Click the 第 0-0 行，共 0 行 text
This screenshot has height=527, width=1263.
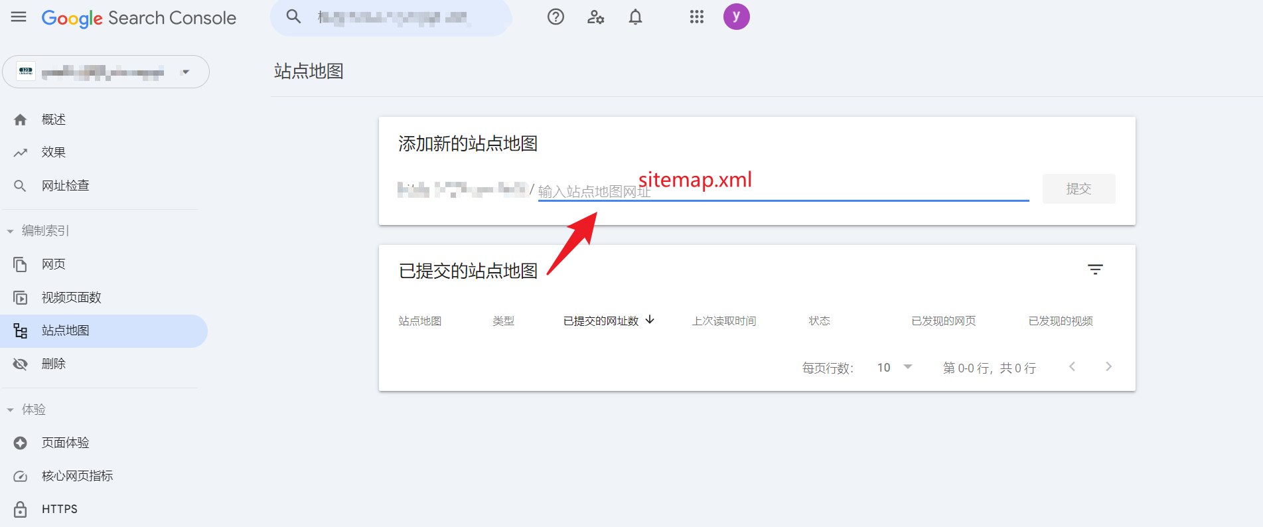989,368
